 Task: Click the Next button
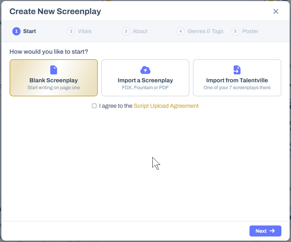(265, 231)
